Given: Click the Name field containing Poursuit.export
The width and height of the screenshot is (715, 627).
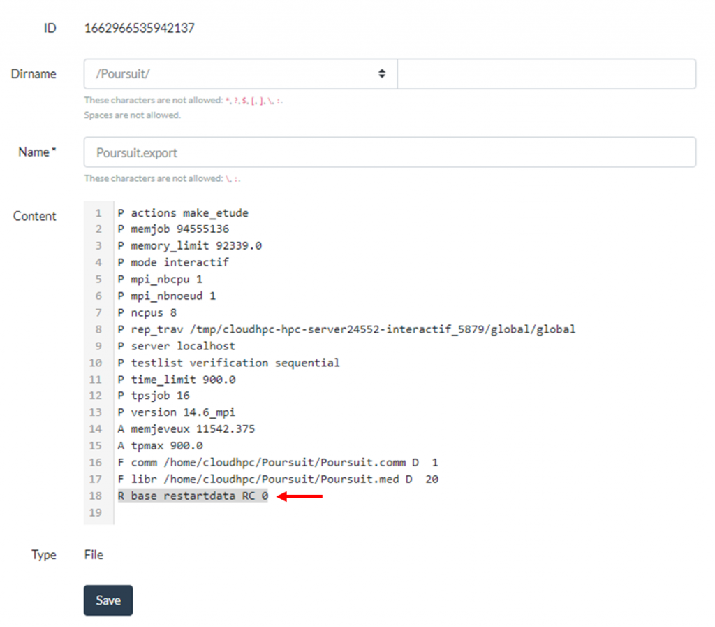Looking at the screenshot, I should coord(390,152).
